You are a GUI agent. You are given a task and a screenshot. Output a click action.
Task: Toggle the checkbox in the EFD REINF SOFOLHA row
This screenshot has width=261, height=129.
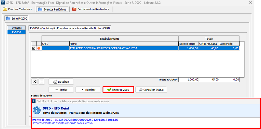coord(34,48)
